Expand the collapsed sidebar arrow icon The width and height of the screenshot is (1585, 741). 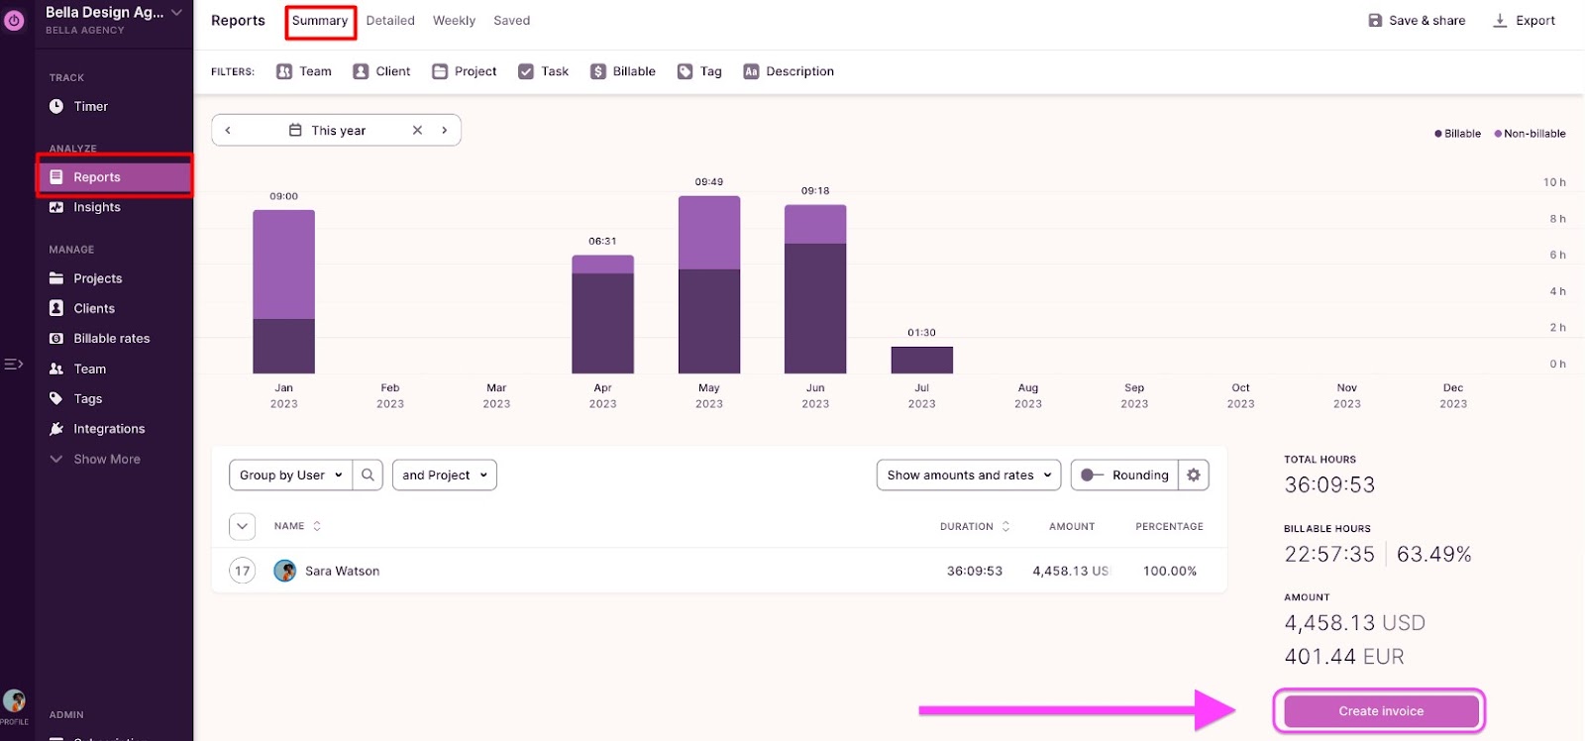tap(14, 365)
